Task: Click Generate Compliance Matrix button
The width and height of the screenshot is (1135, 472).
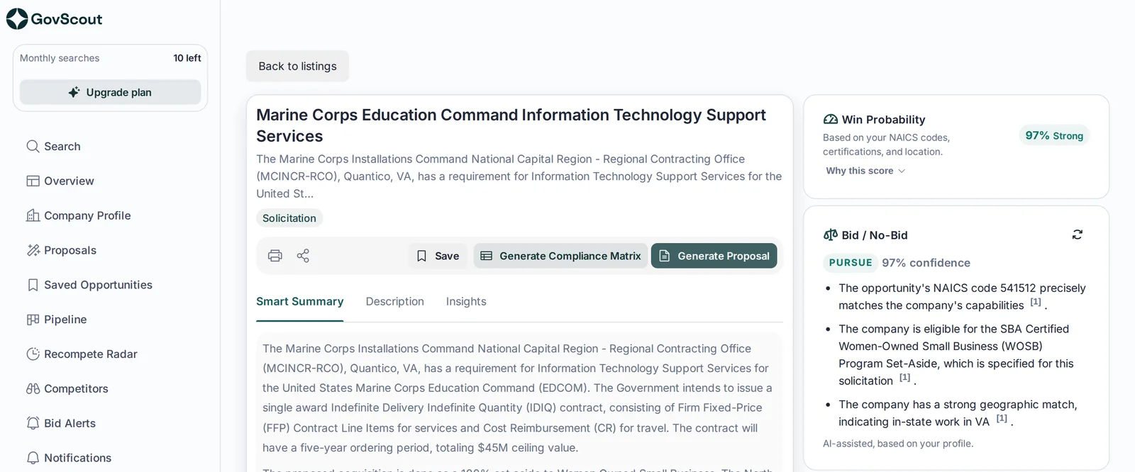Action: [x=560, y=256]
